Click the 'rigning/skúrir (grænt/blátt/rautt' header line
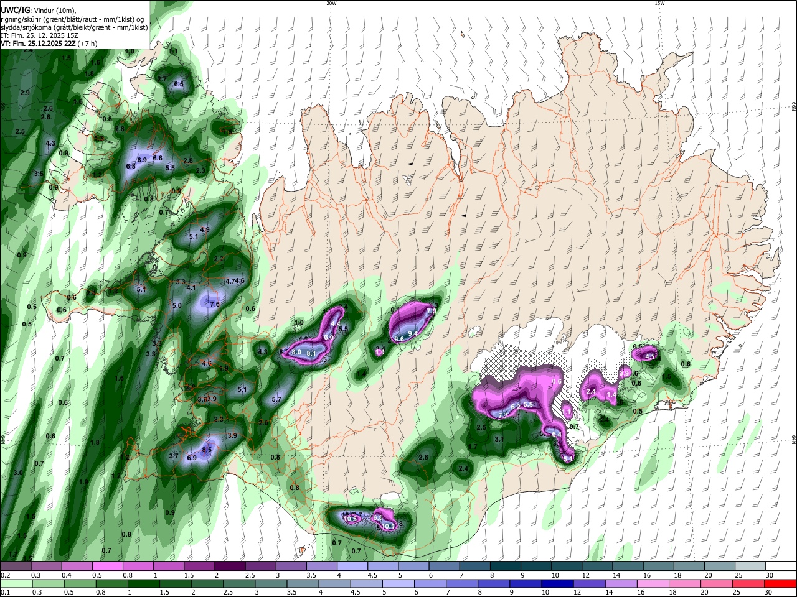This screenshot has width=797, height=597. coord(73,19)
